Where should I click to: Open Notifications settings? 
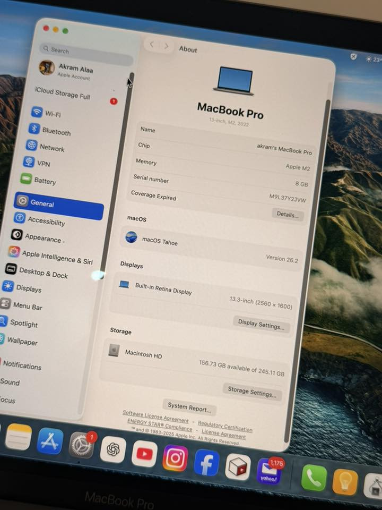[21, 365]
